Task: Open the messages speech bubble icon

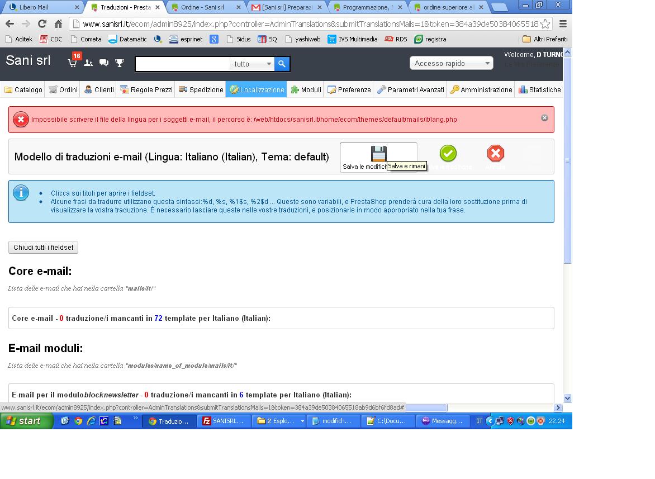Action: [103, 63]
